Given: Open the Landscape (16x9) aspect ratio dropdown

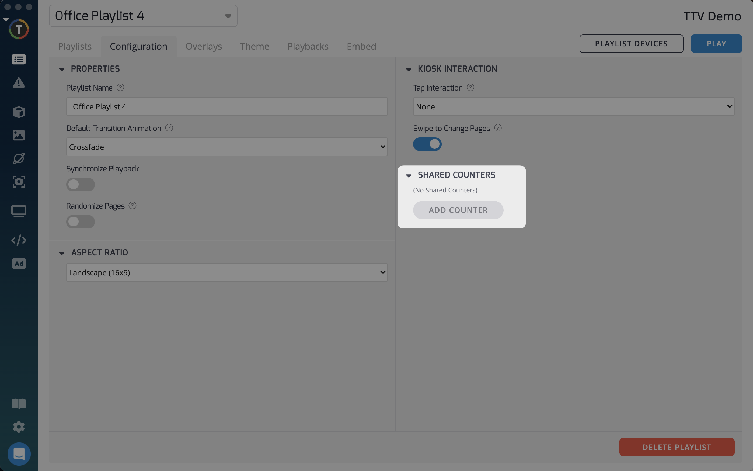Looking at the screenshot, I should point(226,273).
